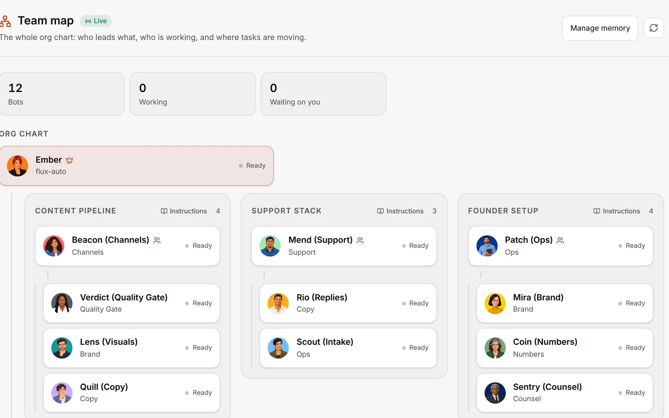
Task: Click Verdict (Quality Gate) avatar
Action: [x=62, y=303]
